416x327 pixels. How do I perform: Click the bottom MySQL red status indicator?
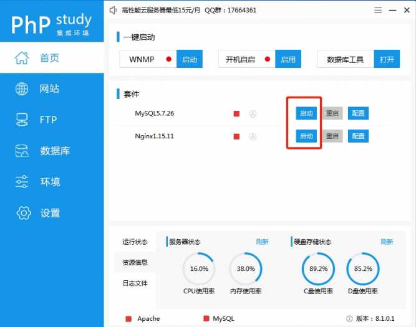(x=206, y=318)
